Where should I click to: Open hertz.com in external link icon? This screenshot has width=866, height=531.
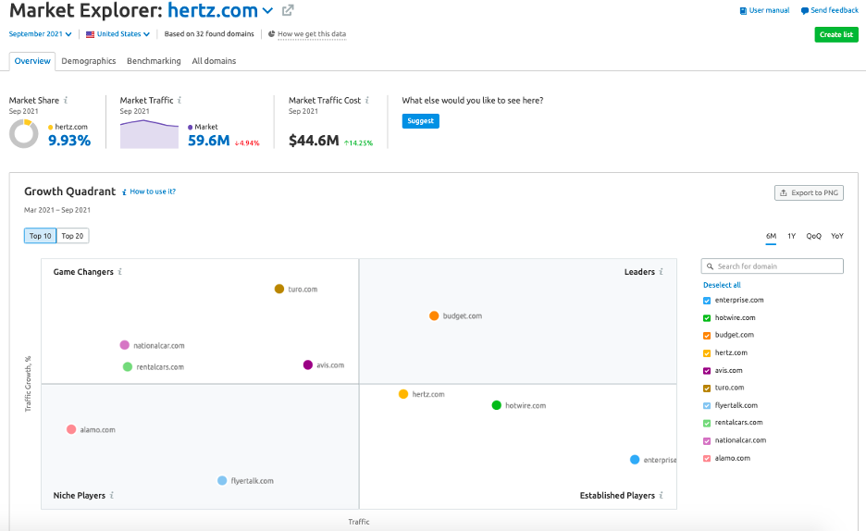(x=288, y=10)
